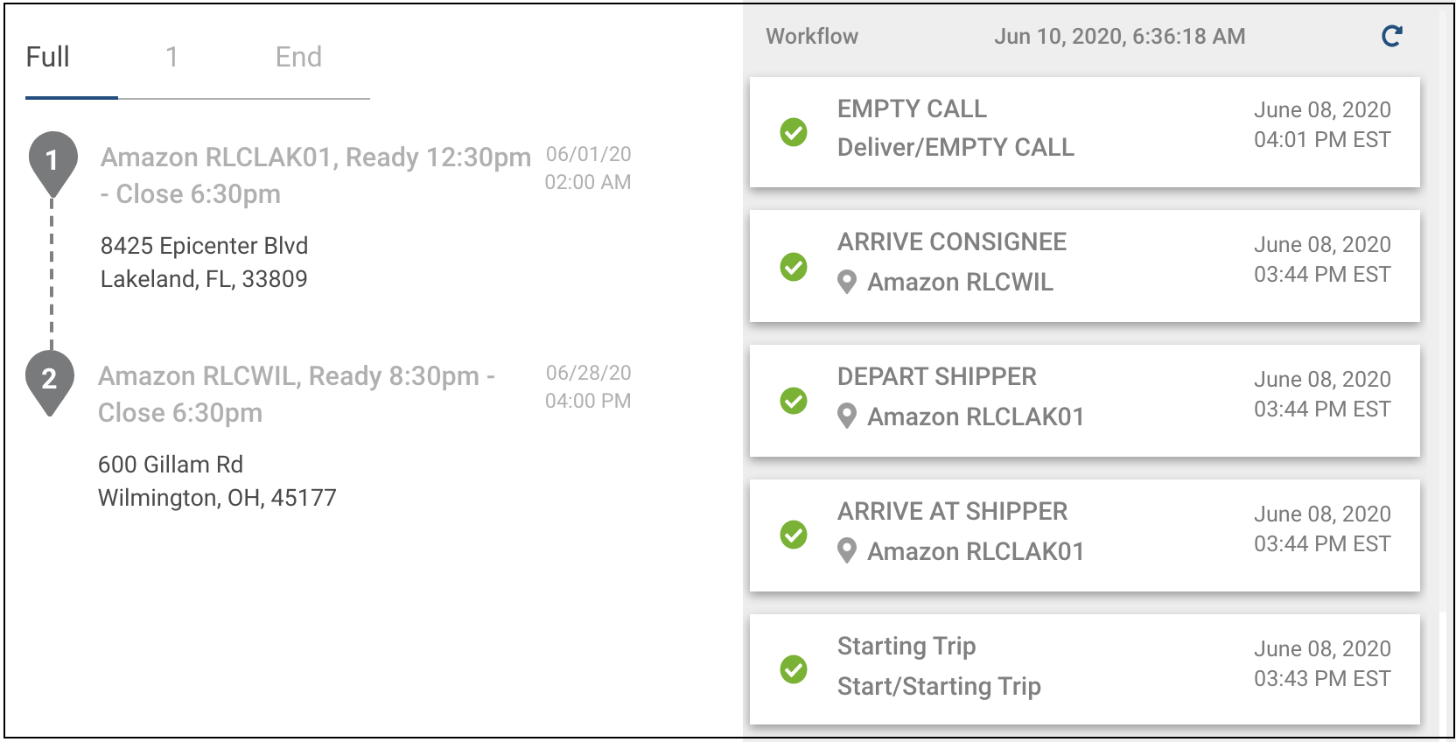
Task: Click the green checkmark on ARRIVE AT SHIPPER
Action: point(793,535)
